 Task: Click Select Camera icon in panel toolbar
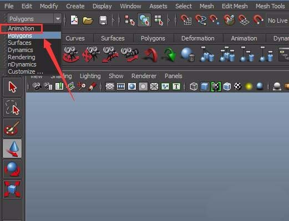point(37,86)
